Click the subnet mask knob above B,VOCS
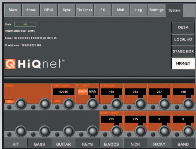196x149 pixels. 116,131
